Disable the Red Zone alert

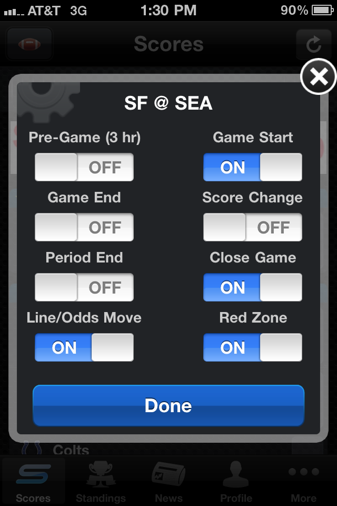tap(253, 348)
